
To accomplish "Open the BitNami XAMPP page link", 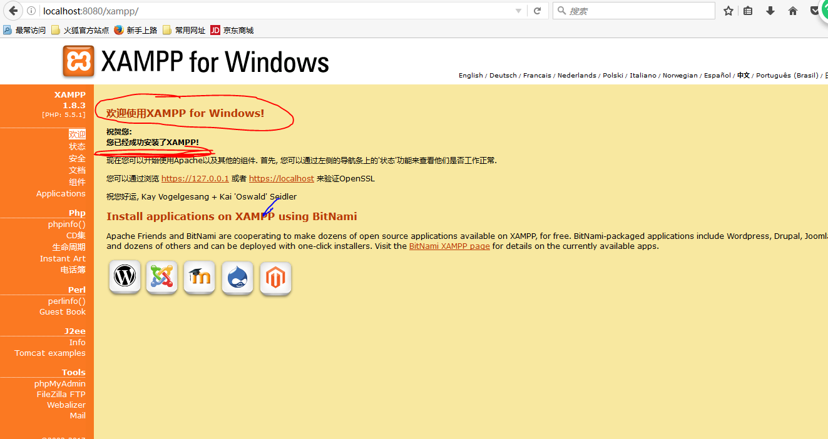I will [449, 246].
